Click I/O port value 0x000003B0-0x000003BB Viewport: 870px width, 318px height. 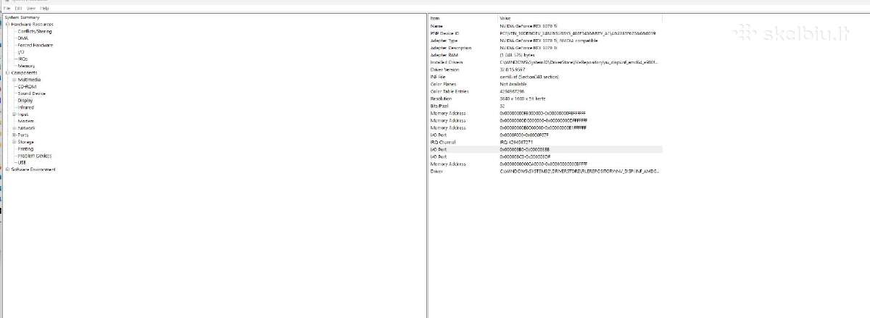(x=525, y=149)
